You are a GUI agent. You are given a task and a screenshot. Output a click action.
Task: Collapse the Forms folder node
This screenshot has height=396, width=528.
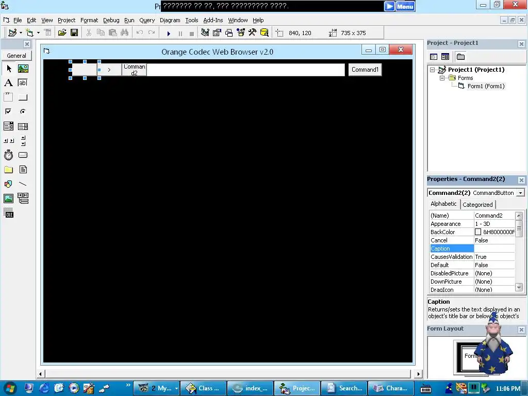pos(442,78)
